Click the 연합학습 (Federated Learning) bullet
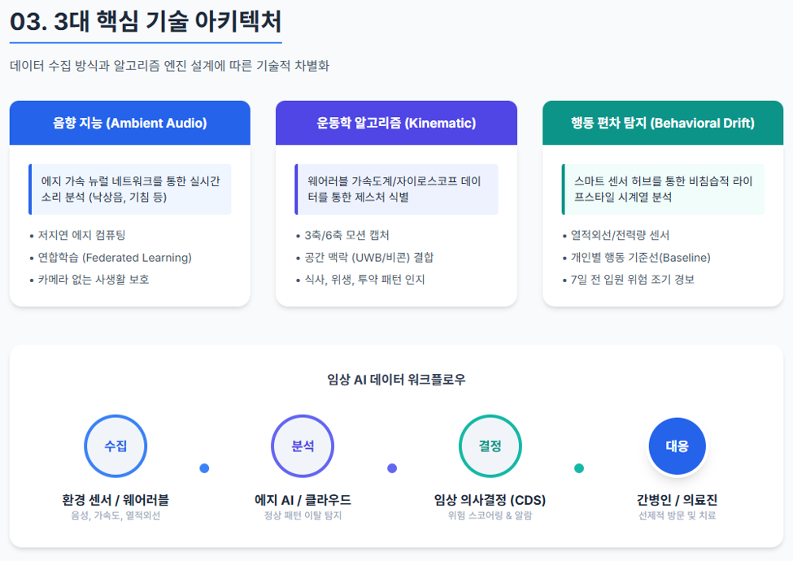Screen dimensions: 793x561 (111, 257)
